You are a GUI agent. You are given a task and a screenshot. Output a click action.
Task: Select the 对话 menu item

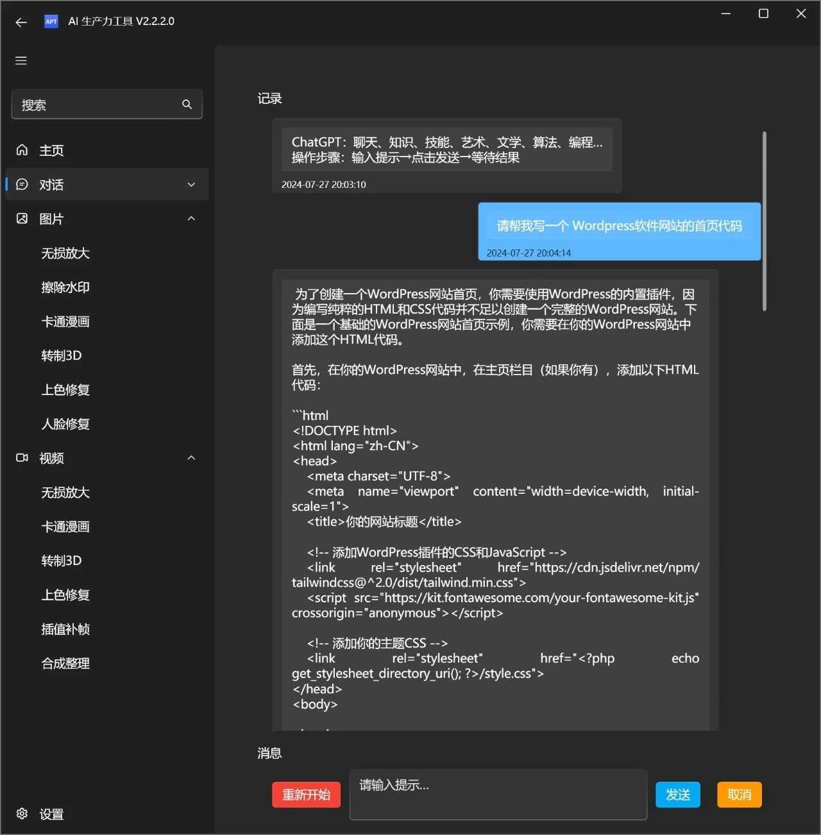(x=107, y=185)
